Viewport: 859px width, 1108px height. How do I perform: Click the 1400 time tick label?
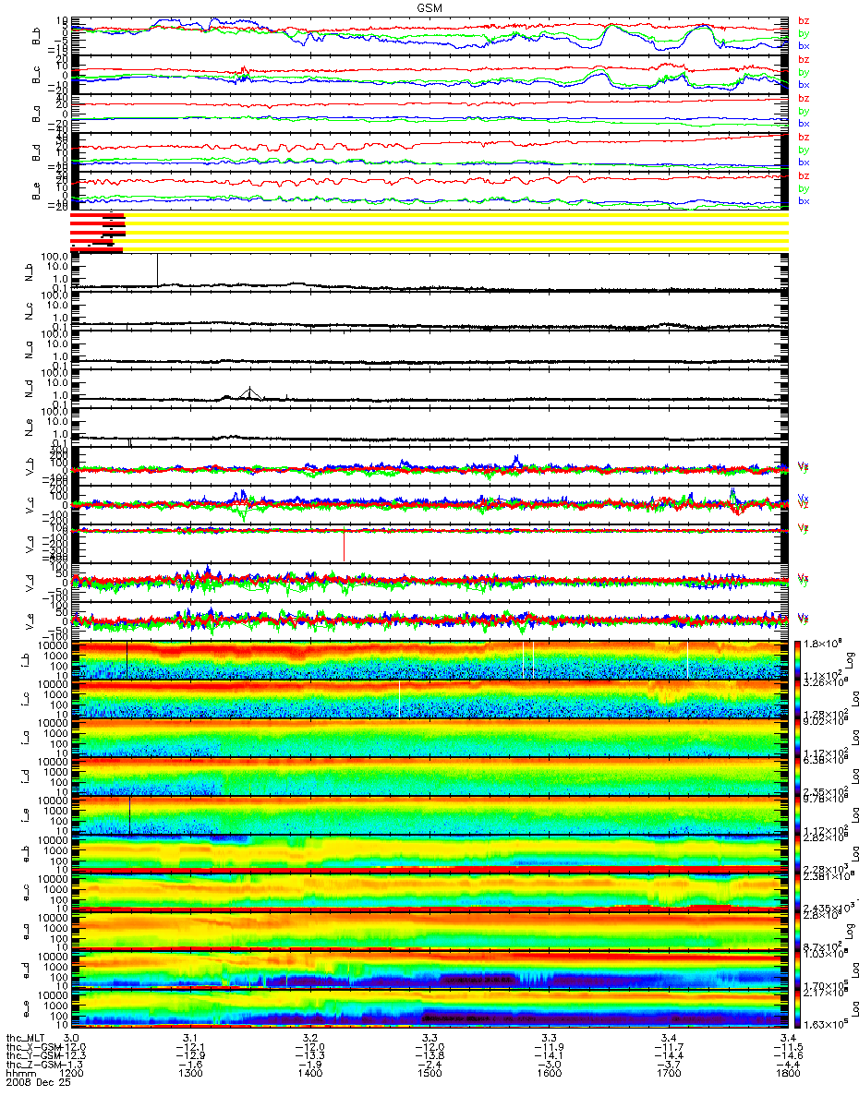tap(310, 1074)
